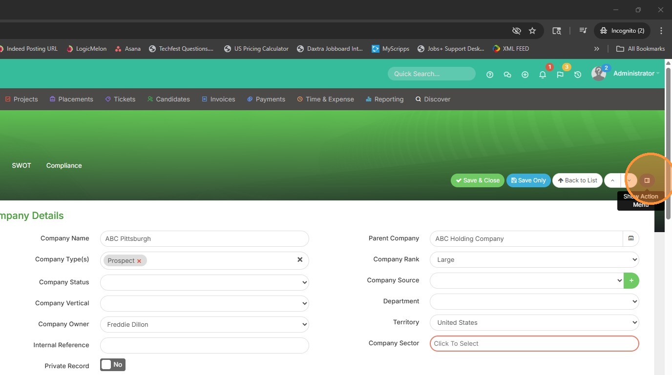672x375 pixels.
Task: Open the Candidates menu
Action: coord(168,99)
